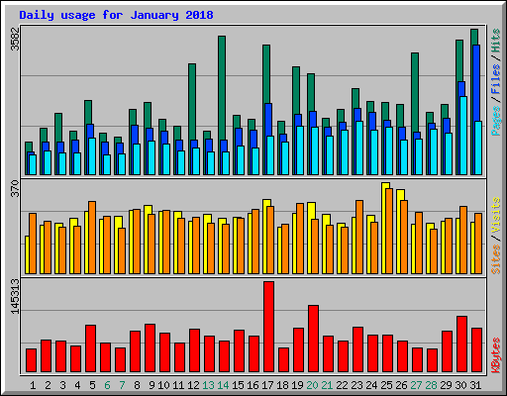
Task: Click the cyan pages bar for day 23
Action: pos(359,148)
